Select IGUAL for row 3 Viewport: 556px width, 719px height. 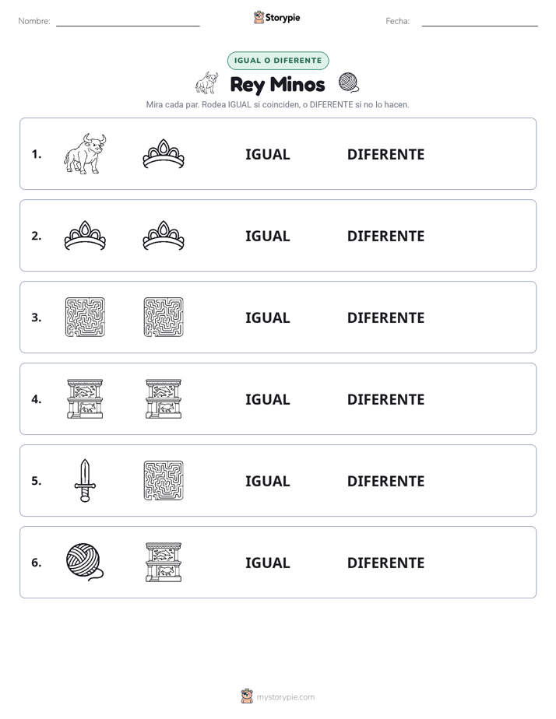pos(267,317)
